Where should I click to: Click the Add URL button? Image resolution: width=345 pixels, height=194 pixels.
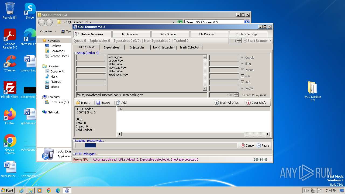[x=121, y=103]
